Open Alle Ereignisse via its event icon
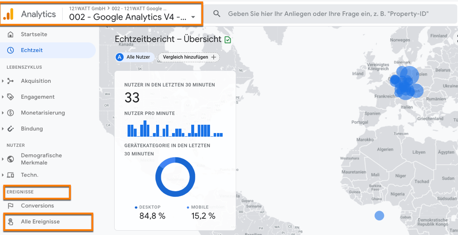The width and height of the screenshot is (458, 235). pyautogui.click(x=11, y=221)
